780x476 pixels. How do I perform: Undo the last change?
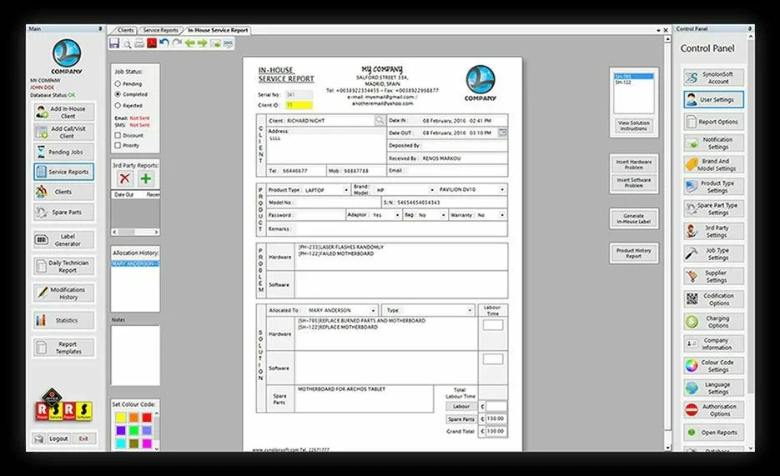coord(164,43)
